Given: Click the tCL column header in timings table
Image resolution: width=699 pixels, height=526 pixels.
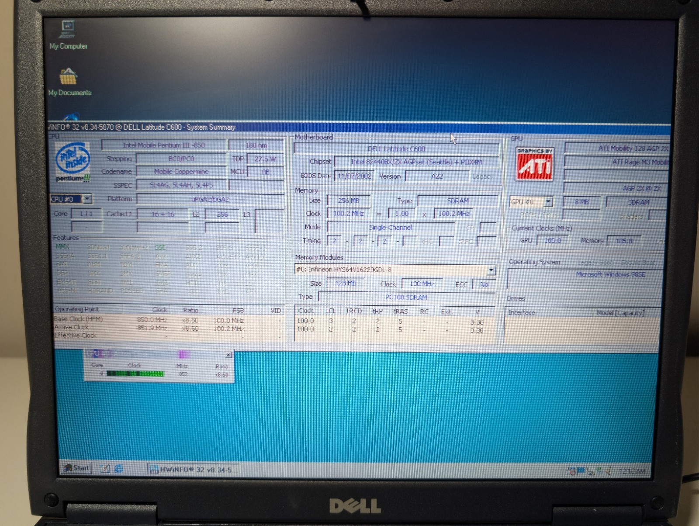Looking at the screenshot, I should tap(331, 311).
